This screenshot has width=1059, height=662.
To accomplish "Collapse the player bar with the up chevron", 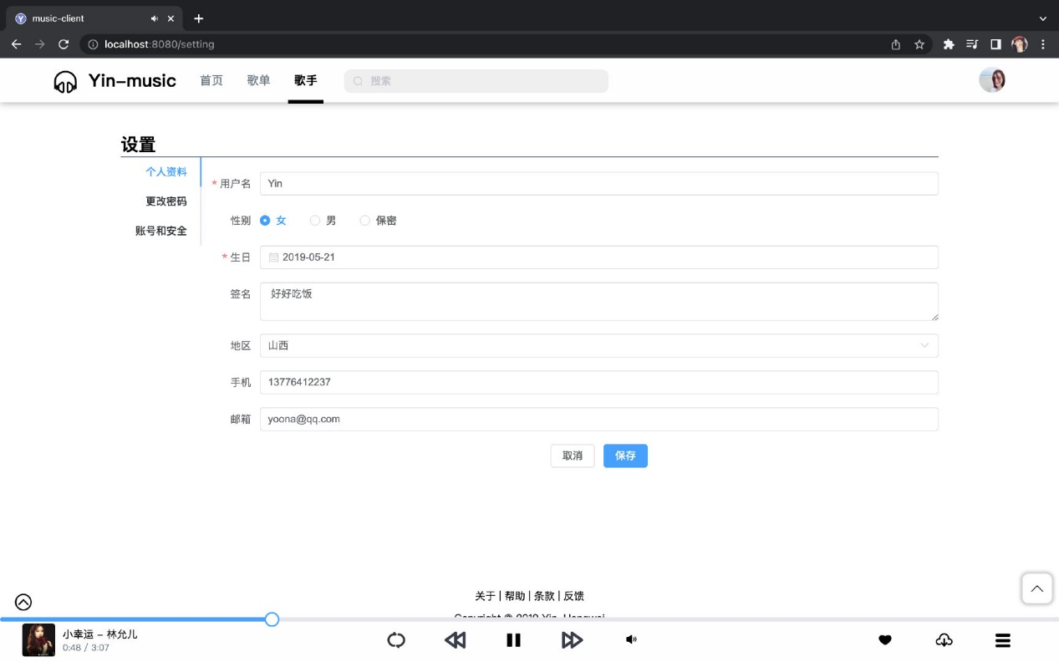I will coord(23,602).
